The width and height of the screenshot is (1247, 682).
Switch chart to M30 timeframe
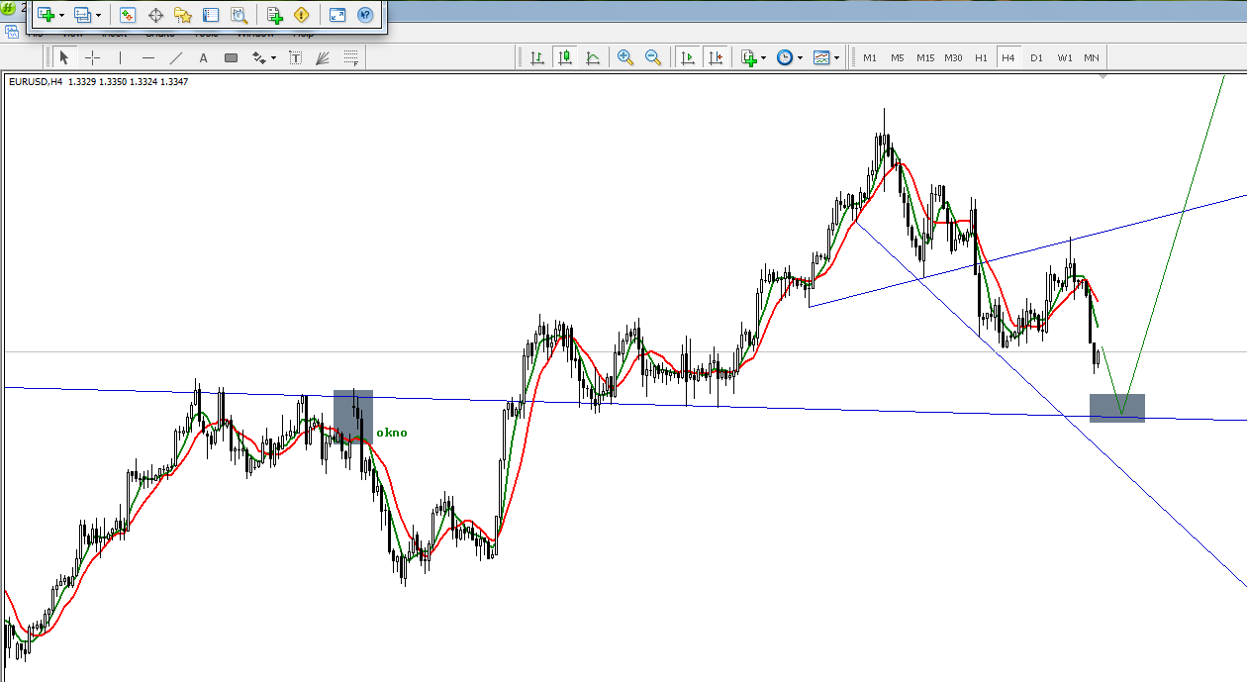coord(953,58)
